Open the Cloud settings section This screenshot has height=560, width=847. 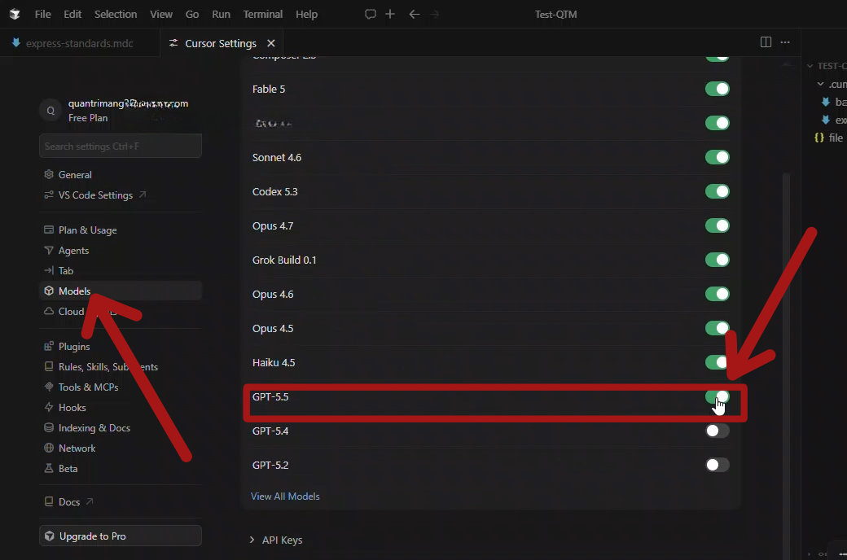[71, 312]
